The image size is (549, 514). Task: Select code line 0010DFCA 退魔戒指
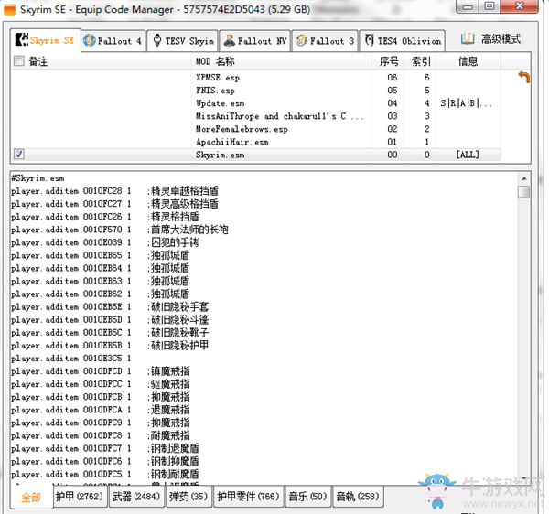coord(101,410)
